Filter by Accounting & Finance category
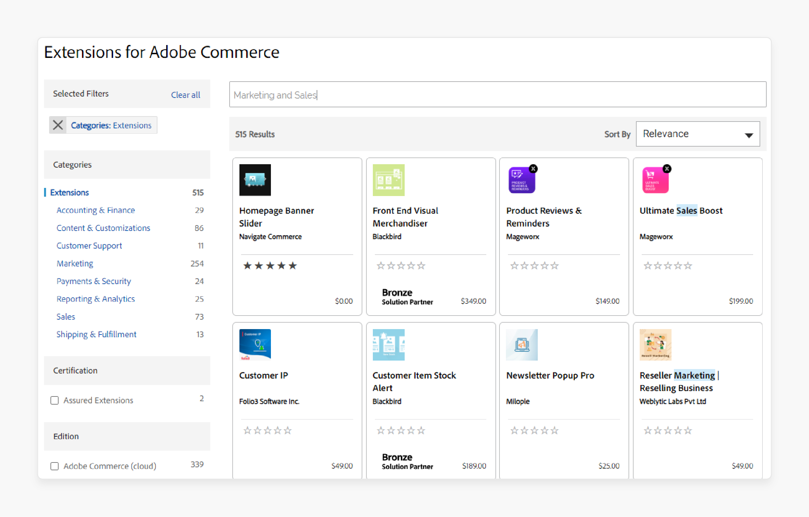The image size is (809, 517). tap(95, 210)
